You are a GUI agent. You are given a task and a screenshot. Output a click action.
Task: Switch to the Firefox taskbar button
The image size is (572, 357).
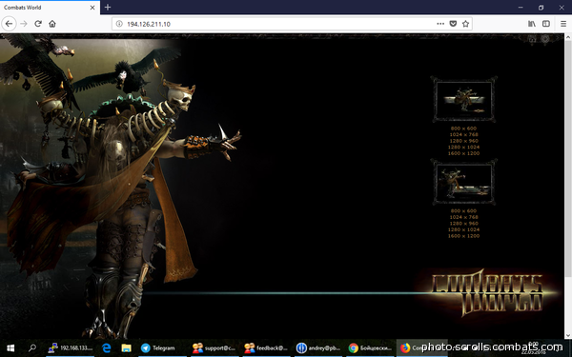pos(421,348)
